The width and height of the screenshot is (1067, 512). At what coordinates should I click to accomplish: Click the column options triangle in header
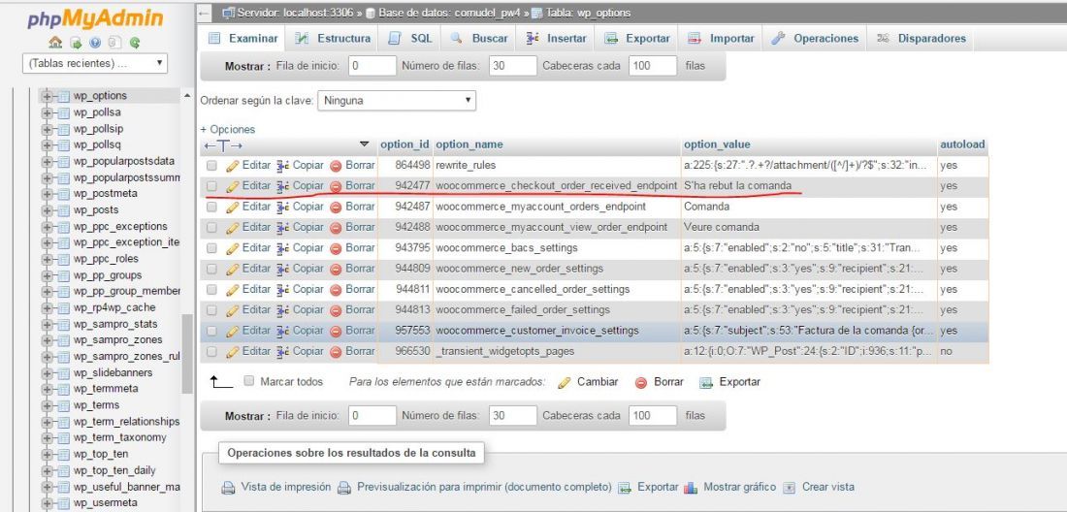364,144
